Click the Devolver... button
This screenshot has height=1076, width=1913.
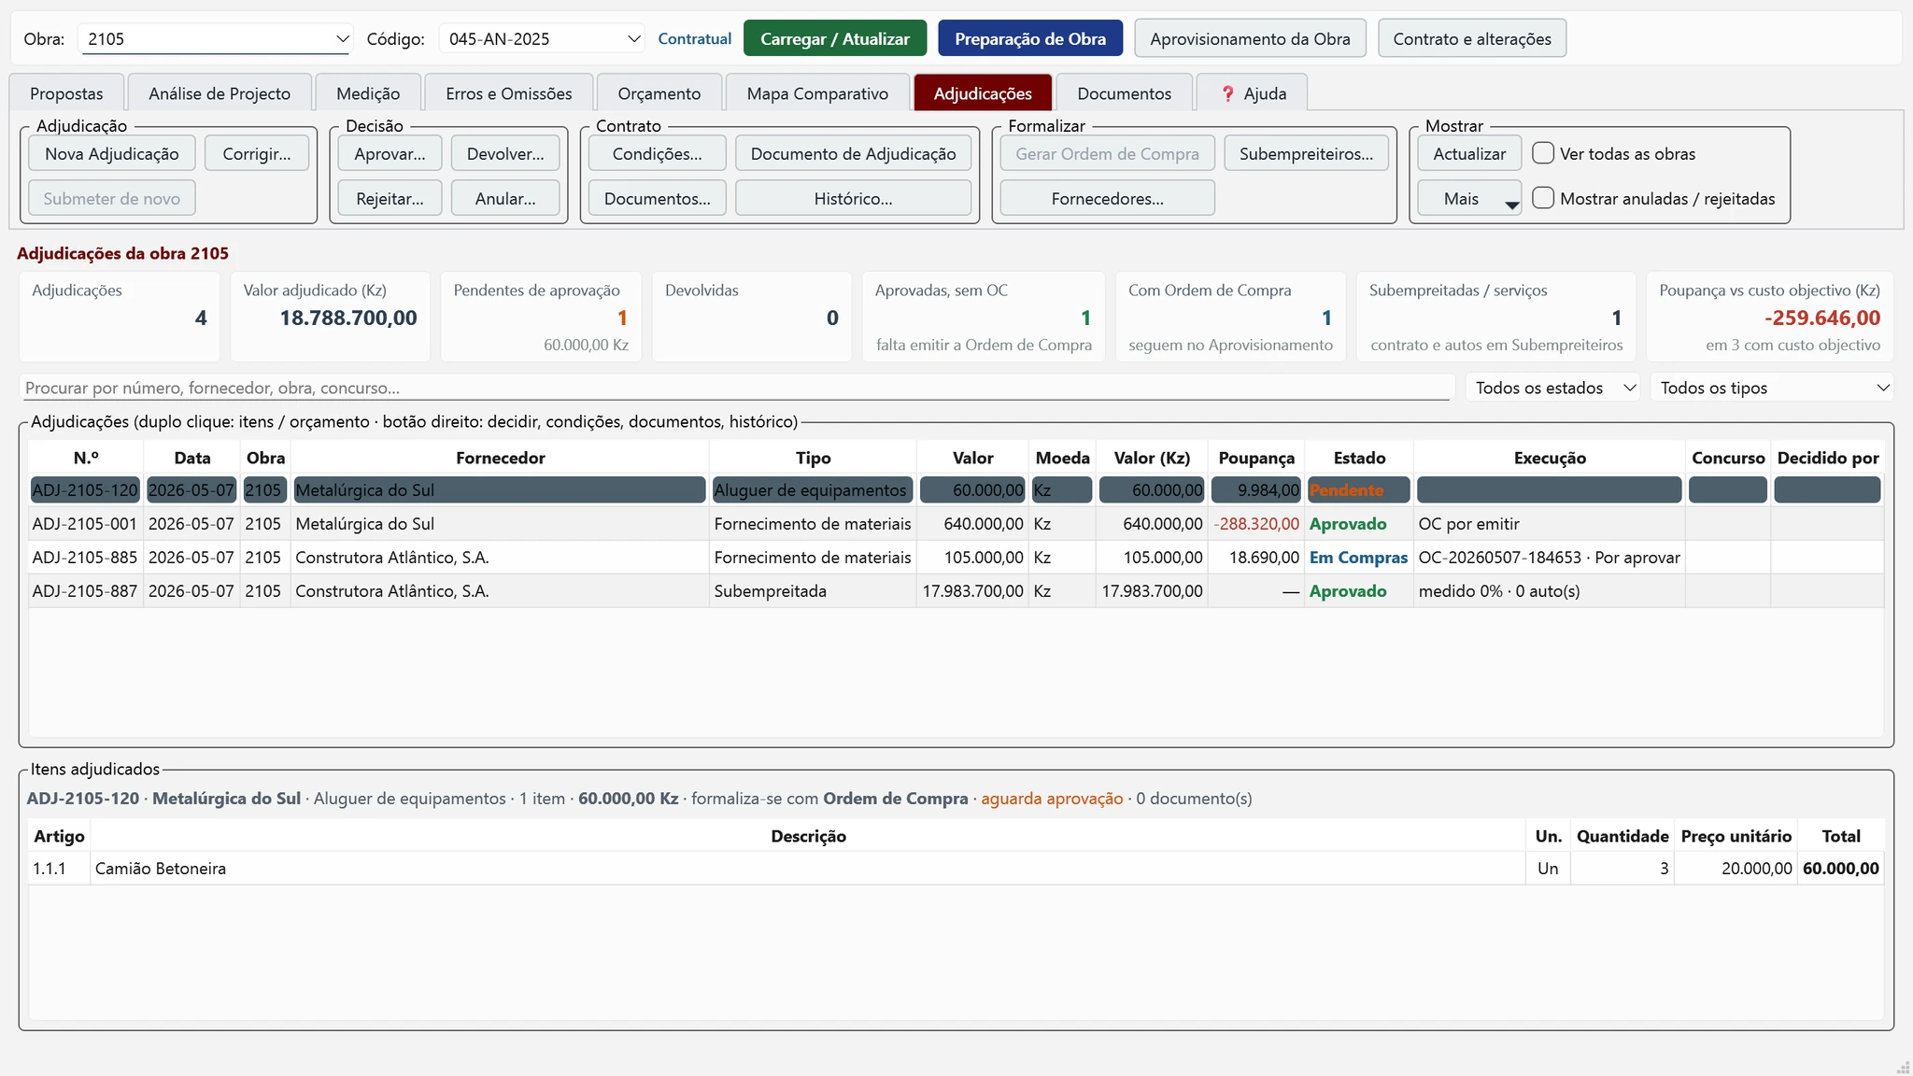[505, 153]
